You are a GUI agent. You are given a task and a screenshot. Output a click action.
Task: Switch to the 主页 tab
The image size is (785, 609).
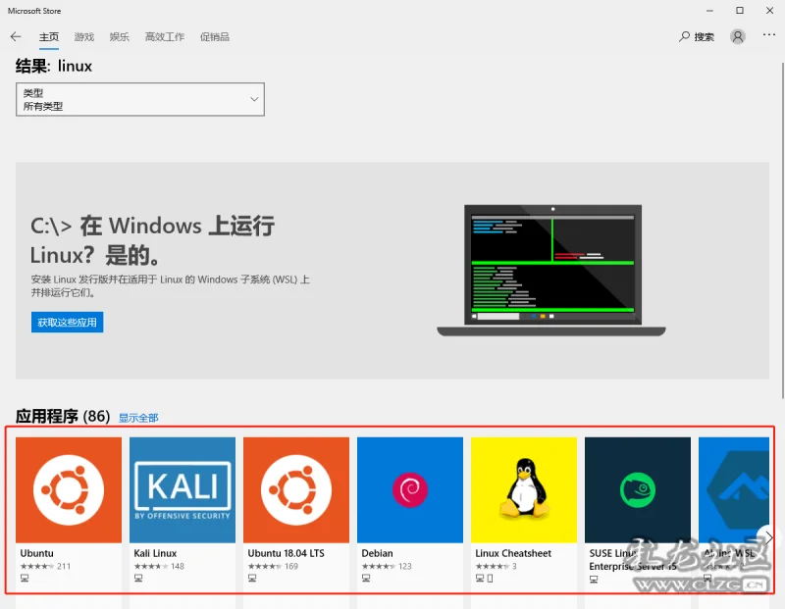49,37
